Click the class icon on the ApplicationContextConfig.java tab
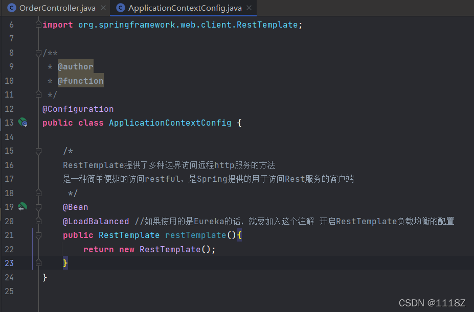This screenshot has width=474, height=312. [121, 8]
